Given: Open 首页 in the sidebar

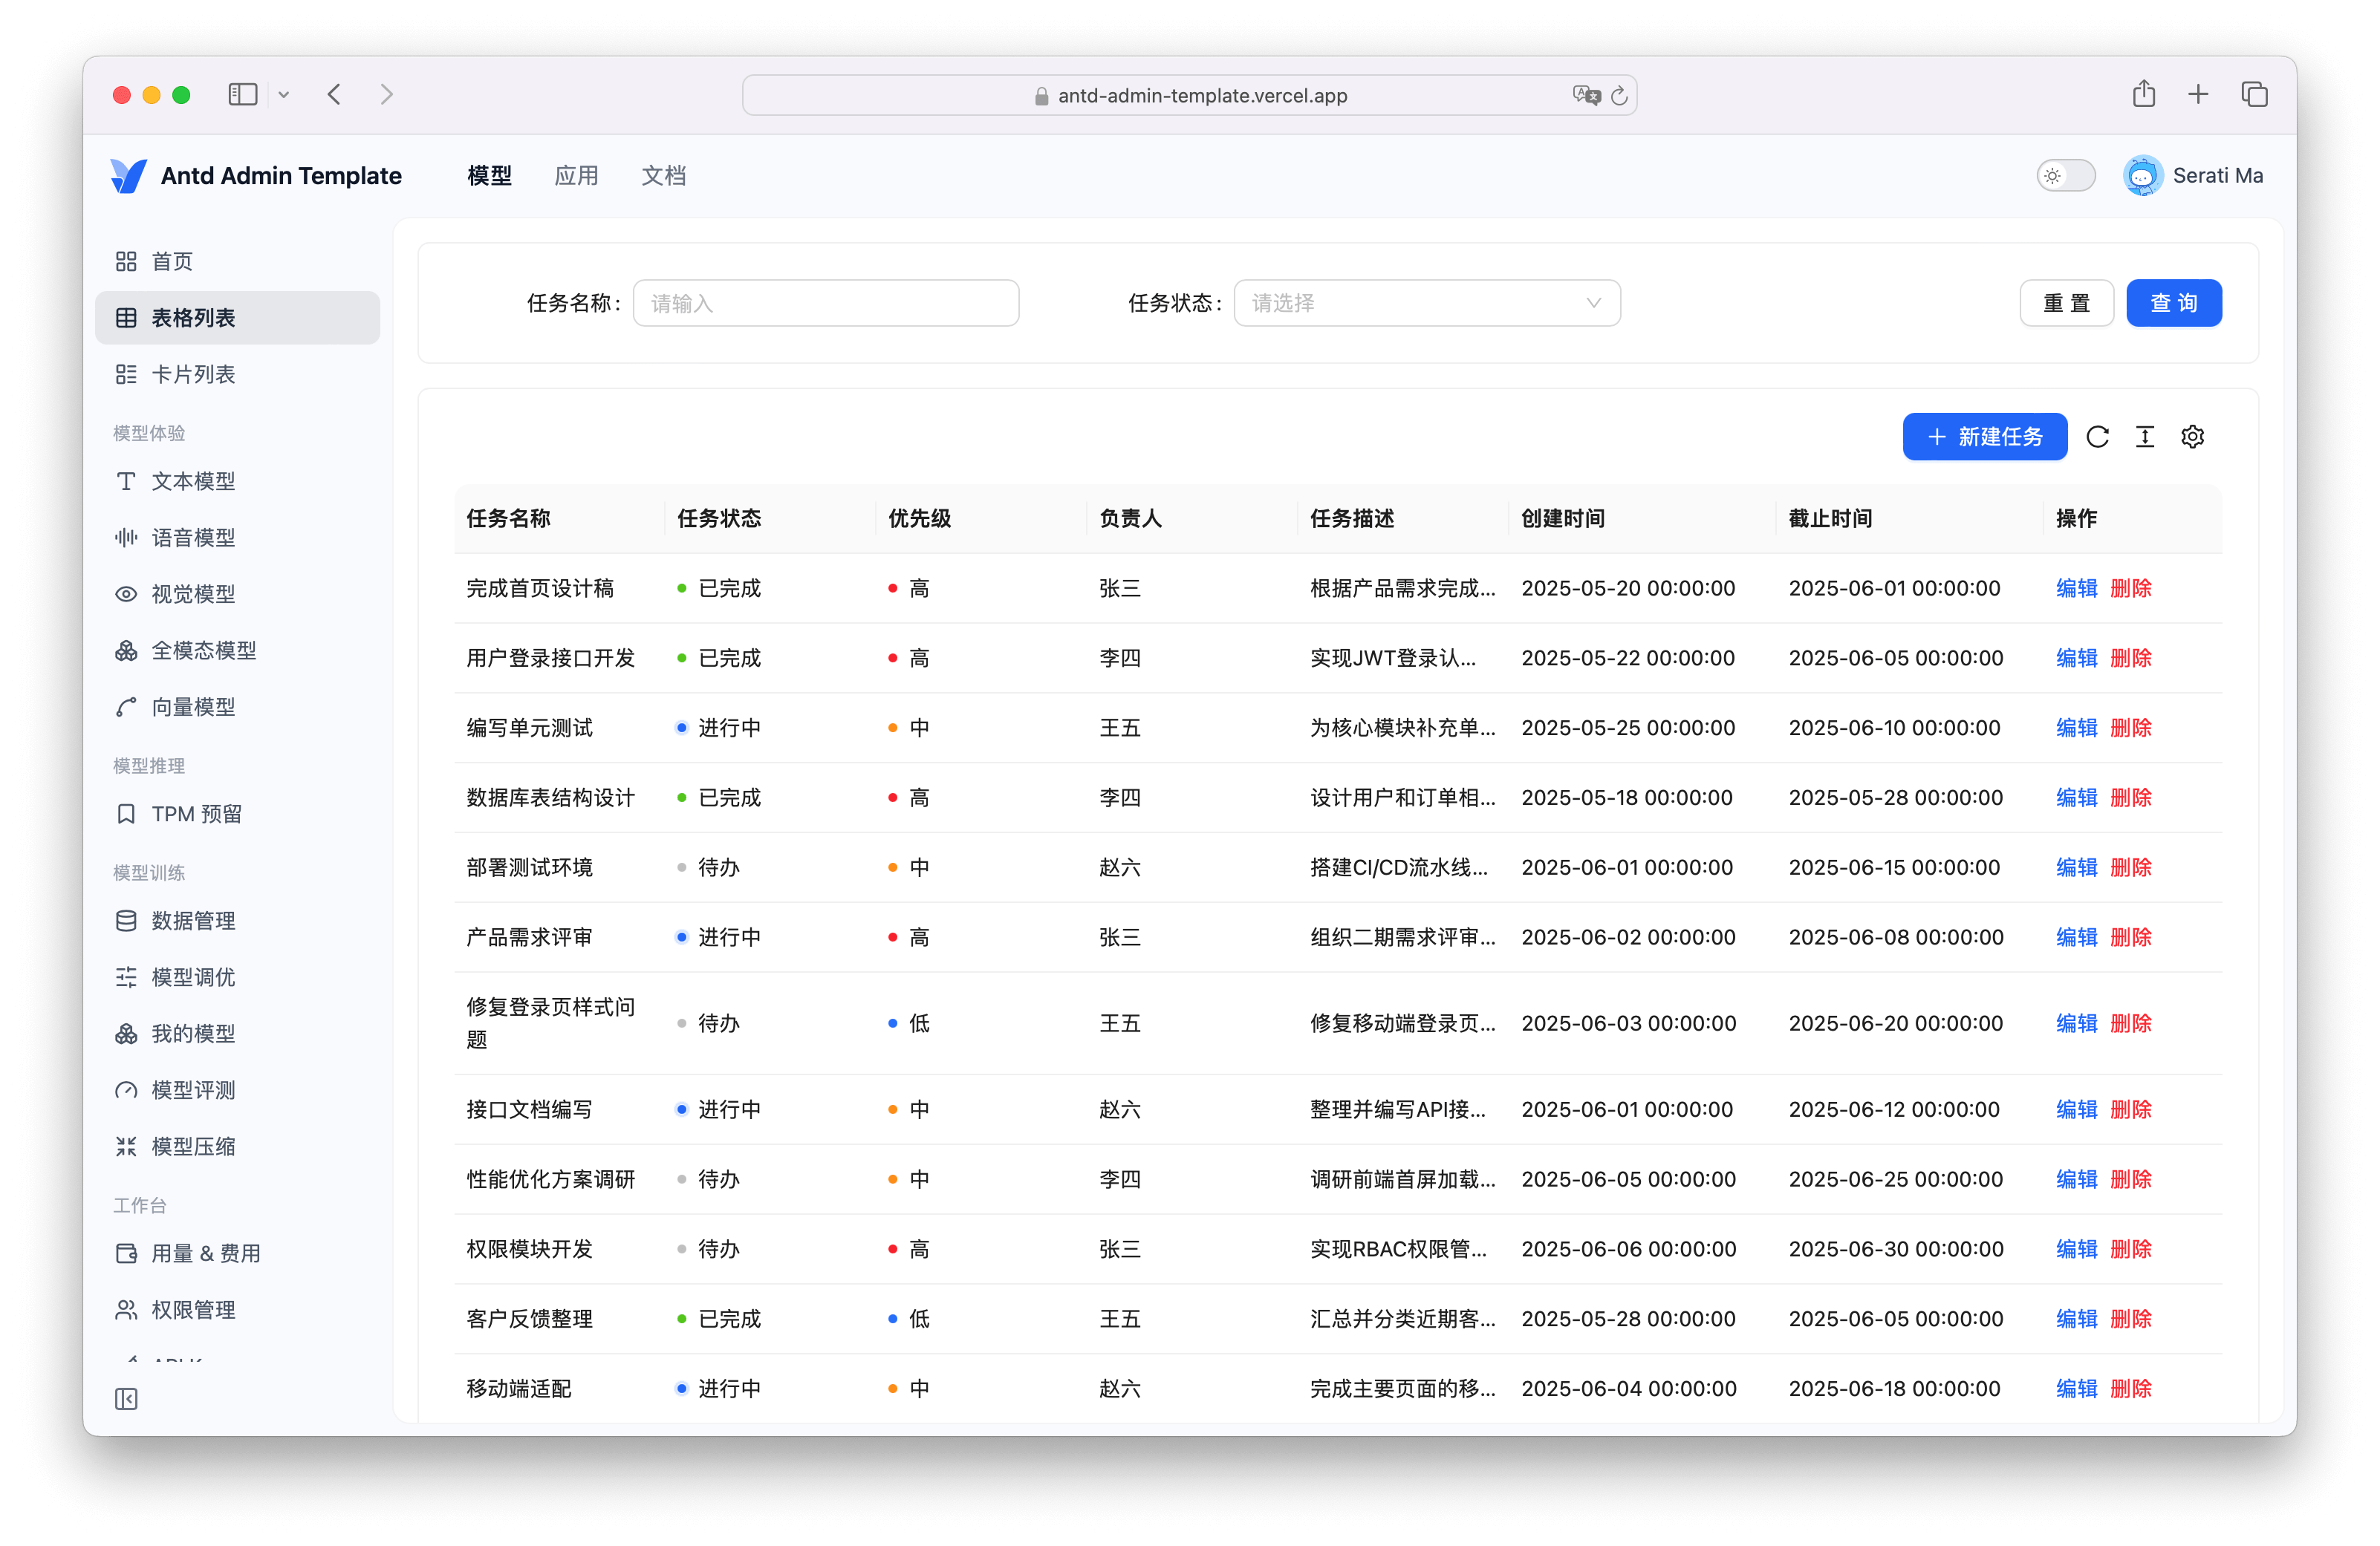Looking at the screenshot, I should coord(238,261).
